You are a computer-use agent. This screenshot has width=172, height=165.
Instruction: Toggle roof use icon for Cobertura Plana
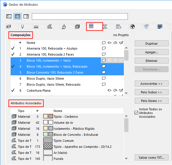coord(115,90)
